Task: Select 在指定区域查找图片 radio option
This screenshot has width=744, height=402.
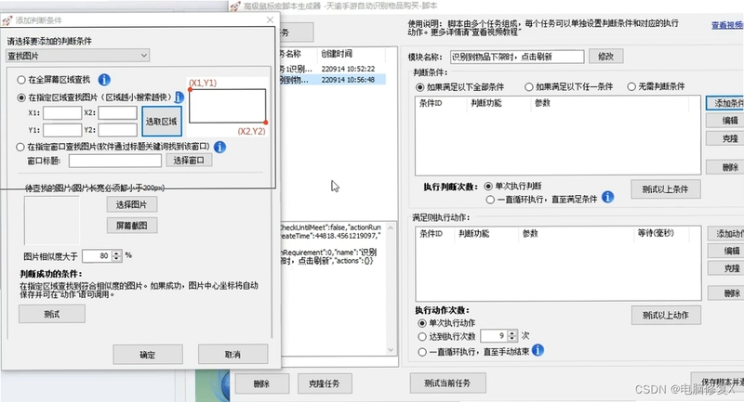Action: tap(21, 97)
